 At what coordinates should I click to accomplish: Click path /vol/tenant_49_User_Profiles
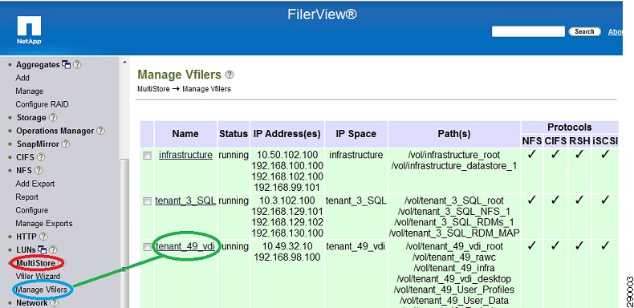coord(454,290)
